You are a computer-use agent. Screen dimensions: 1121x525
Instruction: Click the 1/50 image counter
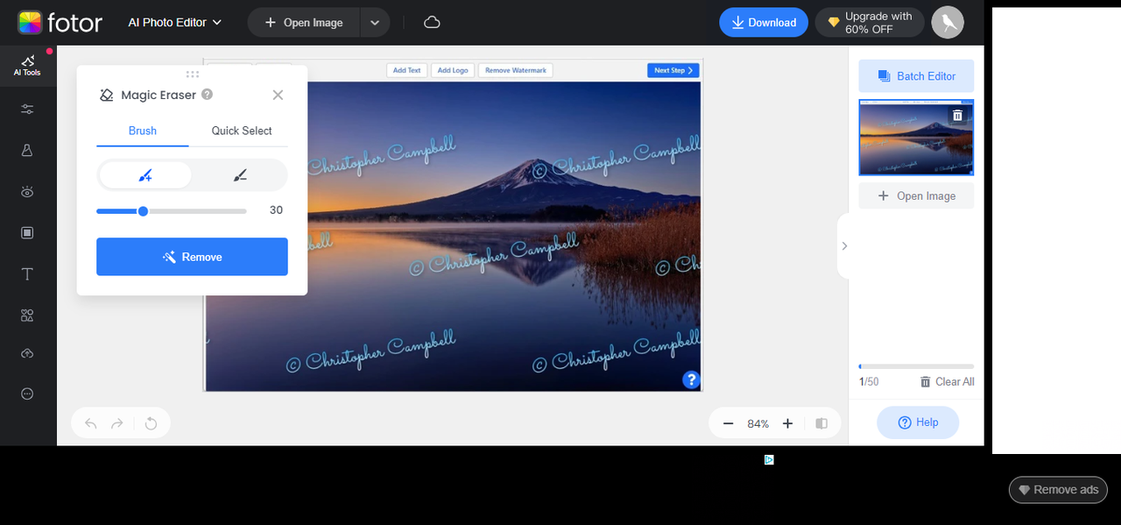tap(869, 382)
